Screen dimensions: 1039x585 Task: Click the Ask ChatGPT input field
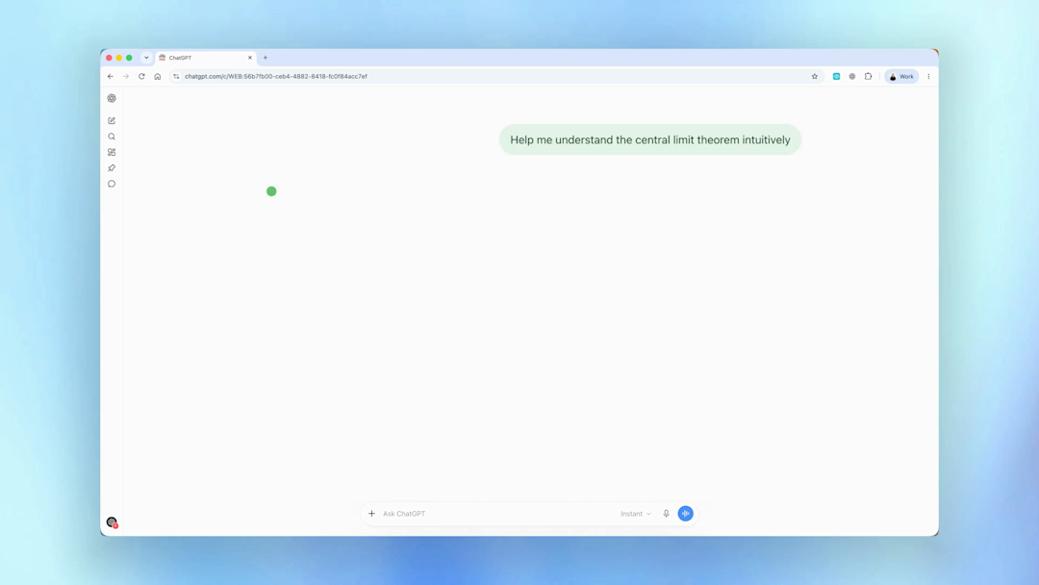click(497, 514)
